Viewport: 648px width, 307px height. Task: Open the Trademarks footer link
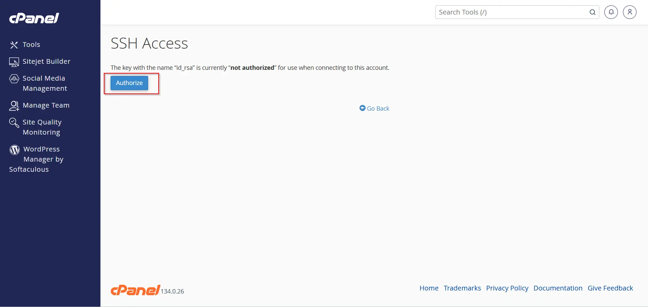[462, 288]
